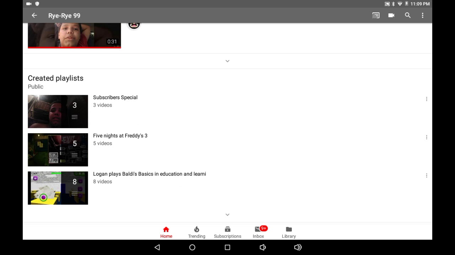Open the Inbox tab with 9+ badge
This screenshot has width=455, height=255.
(x=258, y=232)
